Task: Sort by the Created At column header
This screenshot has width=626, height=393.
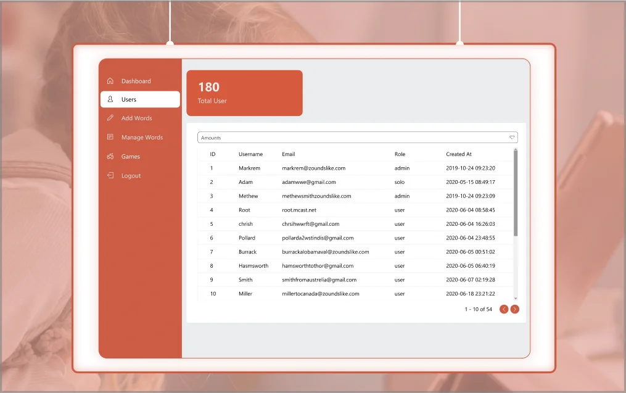Action: coord(459,154)
